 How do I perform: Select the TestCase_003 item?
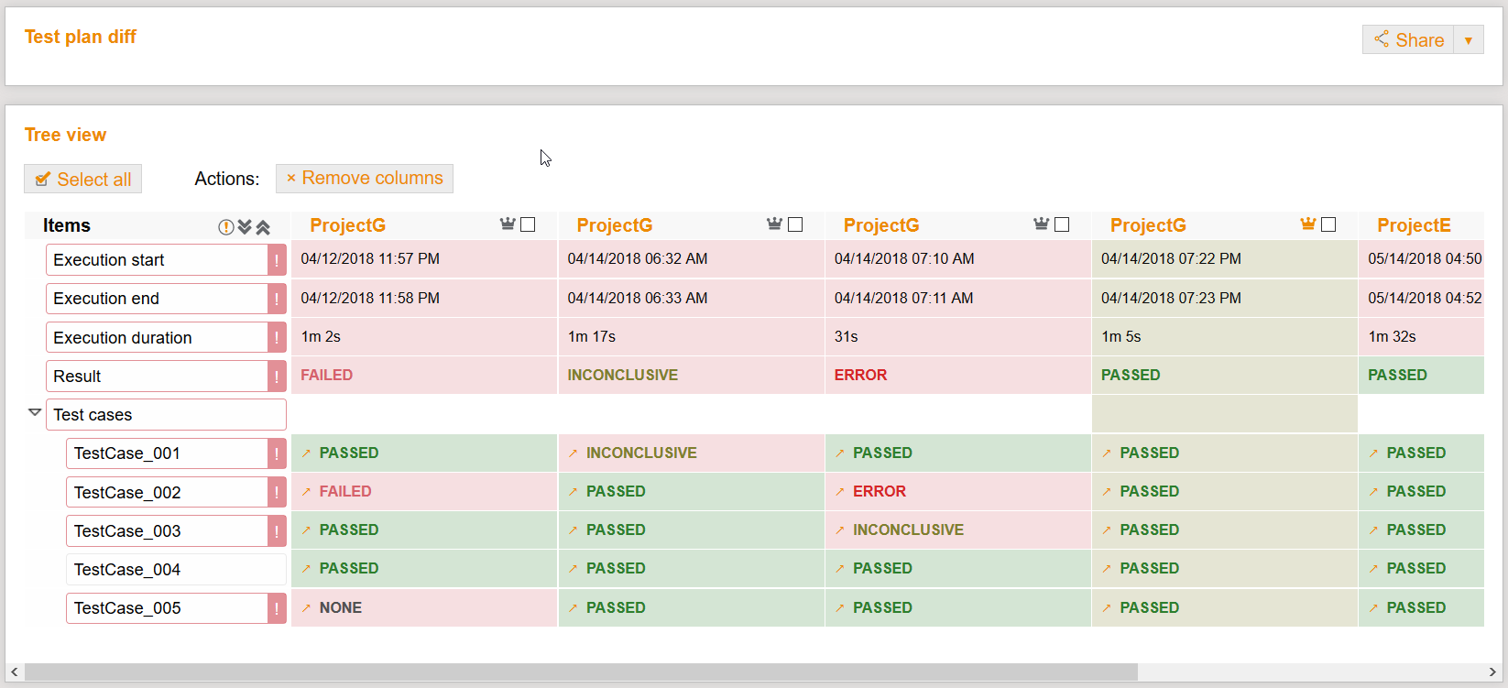(167, 530)
